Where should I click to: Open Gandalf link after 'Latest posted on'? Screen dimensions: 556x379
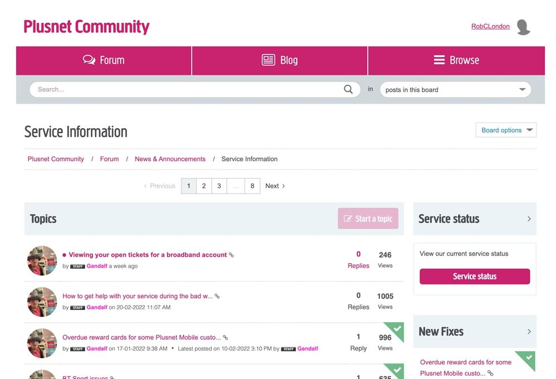[x=308, y=349]
